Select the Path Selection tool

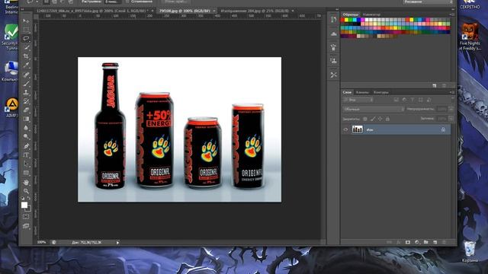click(27, 164)
